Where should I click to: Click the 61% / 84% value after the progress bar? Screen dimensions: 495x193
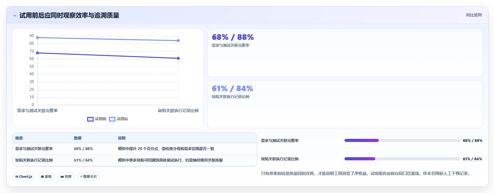point(473,159)
